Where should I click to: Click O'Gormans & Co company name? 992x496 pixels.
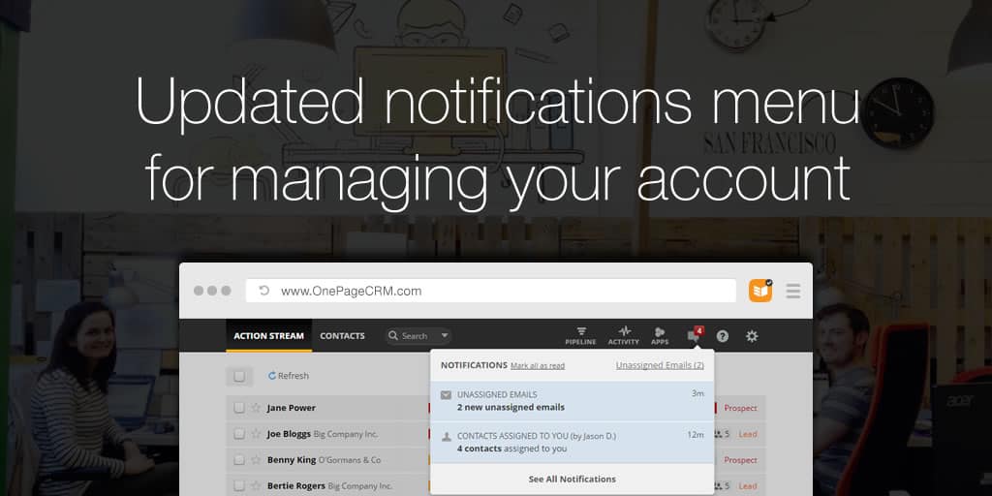(x=350, y=460)
